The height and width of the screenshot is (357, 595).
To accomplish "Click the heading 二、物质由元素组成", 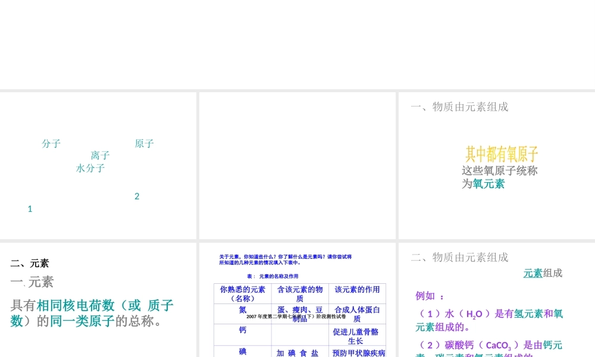I will coord(459,257).
